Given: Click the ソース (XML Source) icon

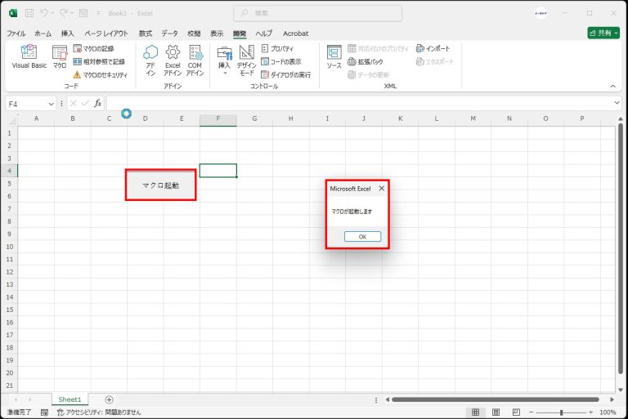Looking at the screenshot, I should click(334, 56).
